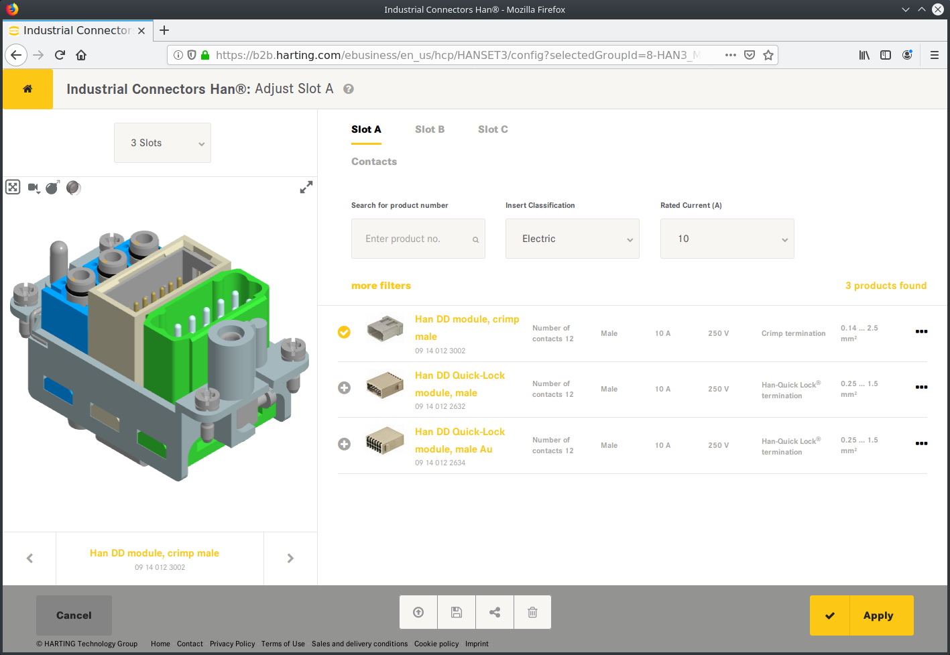This screenshot has width=950, height=655.
Task: Click the search magnifier in product number field
Action: point(475,239)
